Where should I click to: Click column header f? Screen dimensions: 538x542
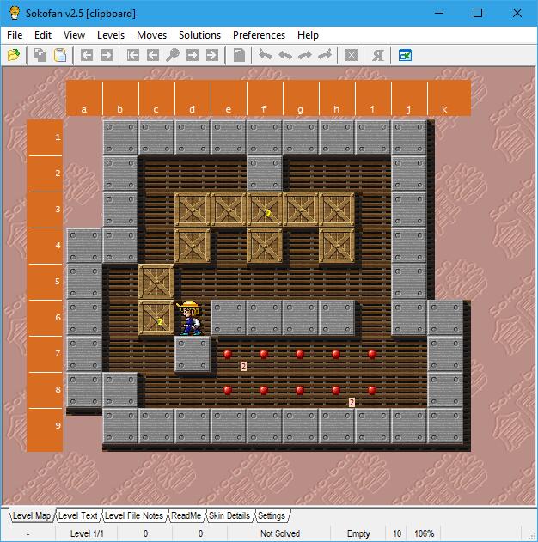pos(265,98)
